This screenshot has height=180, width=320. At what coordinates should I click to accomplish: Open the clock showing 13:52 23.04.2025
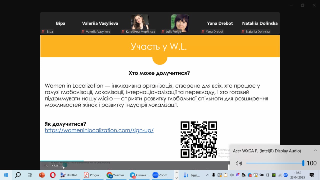[x=297, y=175]
